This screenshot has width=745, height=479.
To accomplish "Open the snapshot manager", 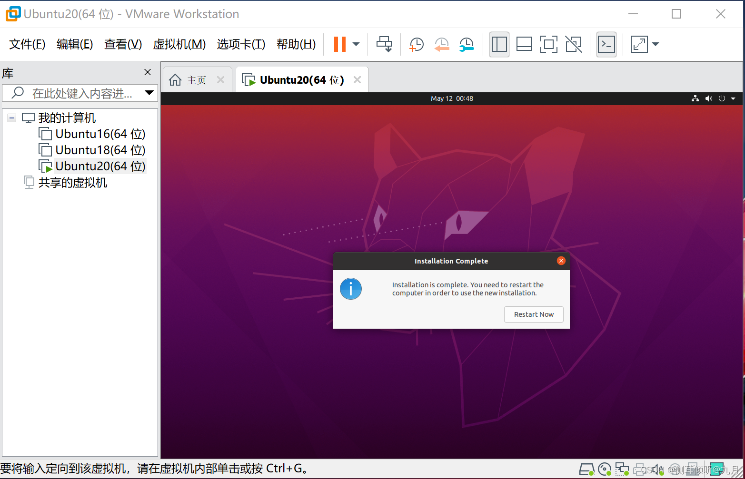I will pyautogui.click(x=467, y=44).
